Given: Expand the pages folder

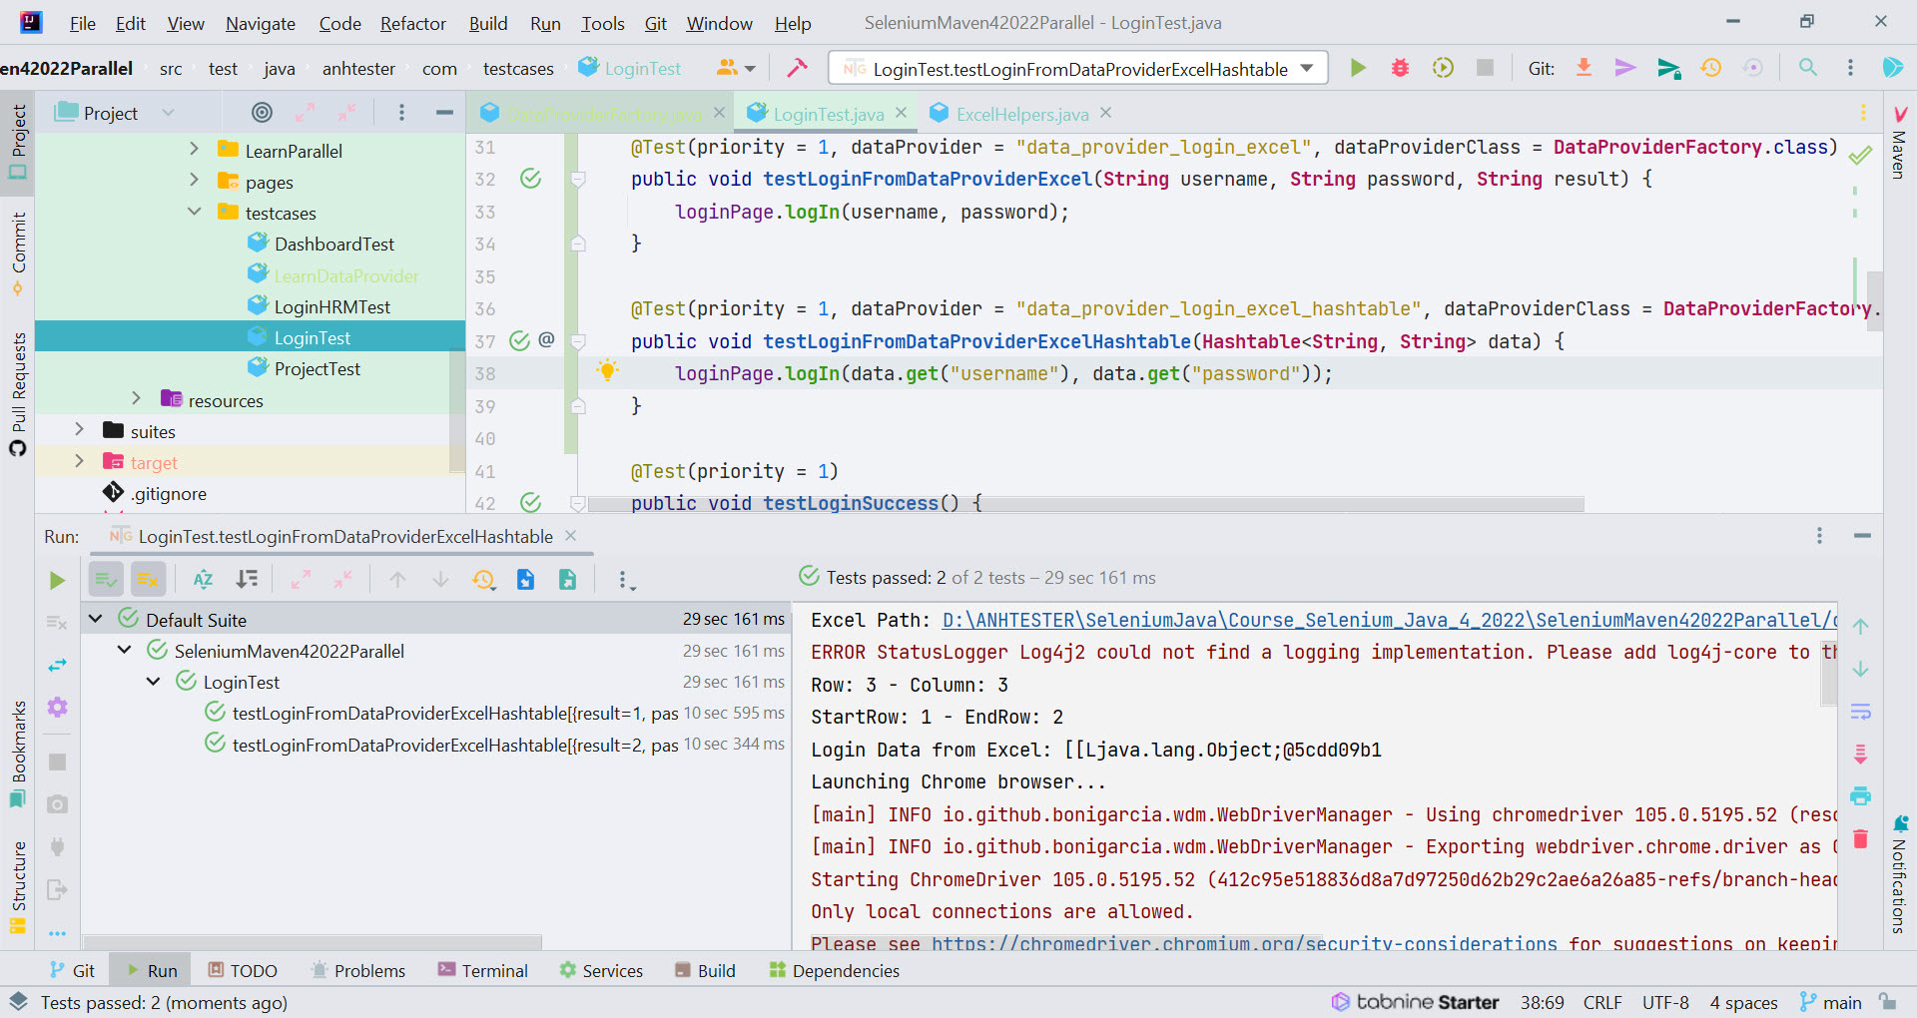Looking at the screenshot, I should [194, 181].
